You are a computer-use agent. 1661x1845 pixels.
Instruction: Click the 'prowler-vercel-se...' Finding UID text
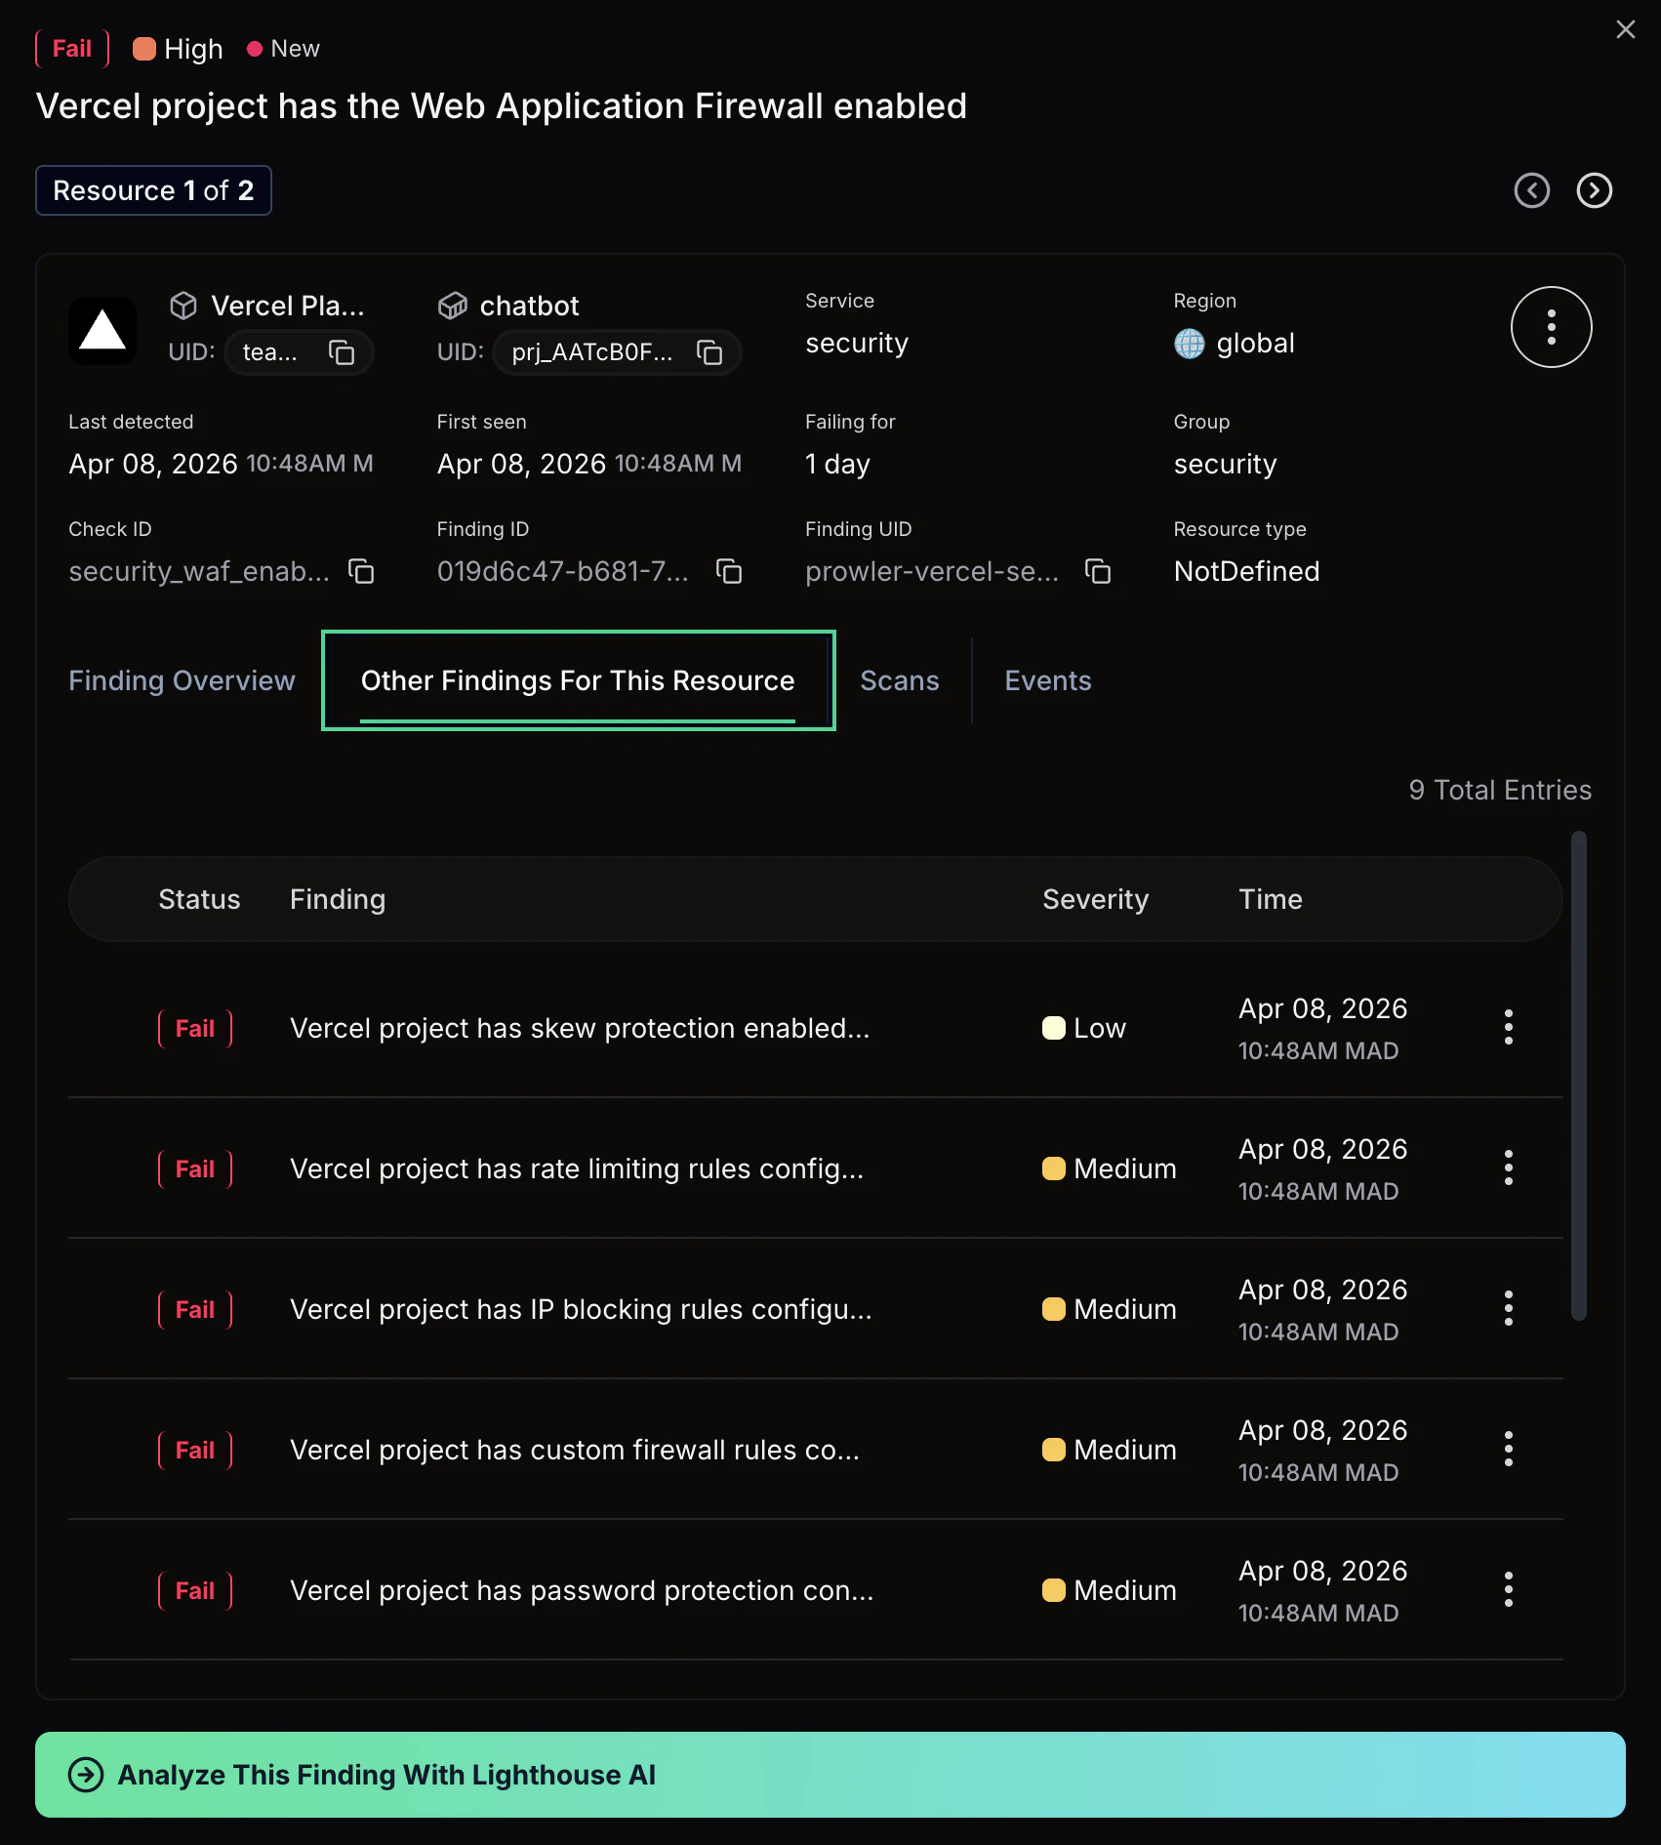[x=932, y=571]
